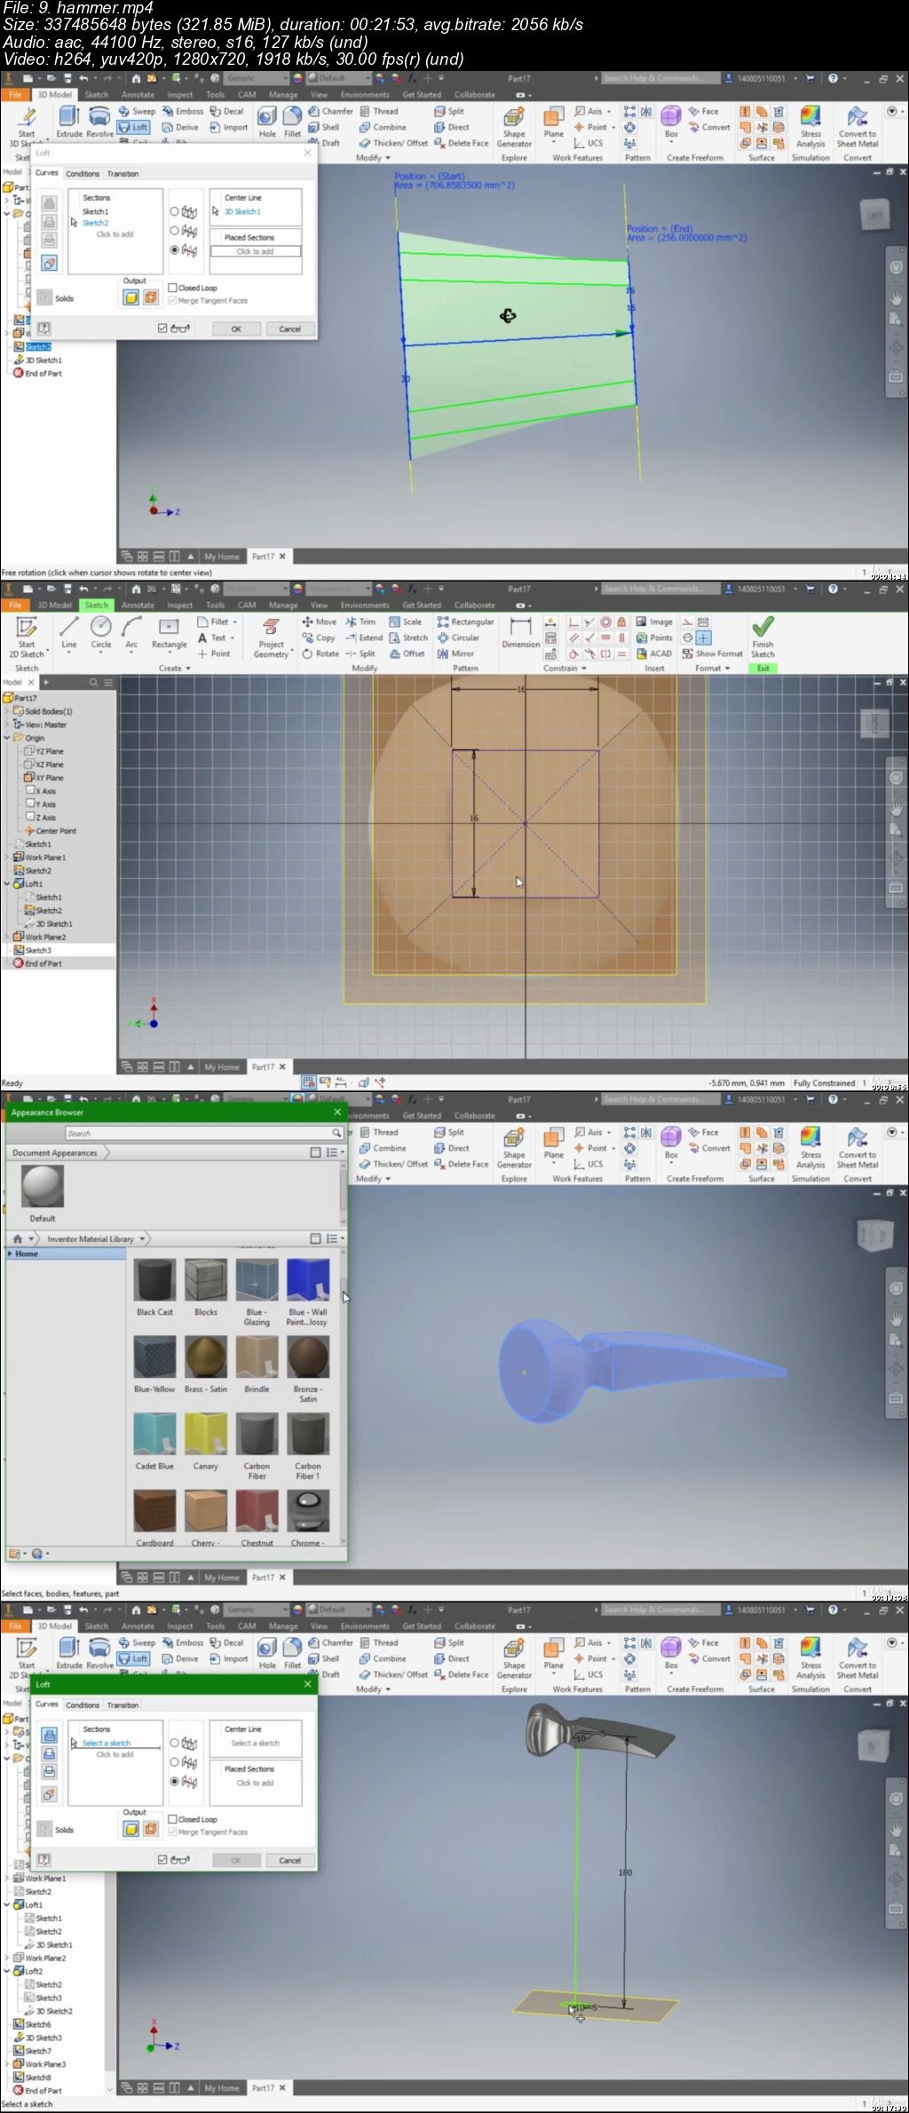Expand the Home node in Appearance Browser
This screenshot has height=2113, width=909.
coord(10,1254)
